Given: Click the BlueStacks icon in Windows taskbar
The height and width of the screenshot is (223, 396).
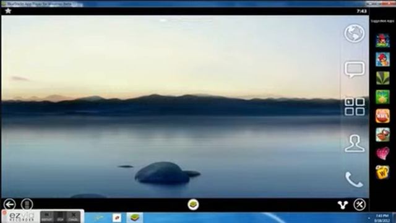Looking at the screenshot, I should click(x=134, y=217).
